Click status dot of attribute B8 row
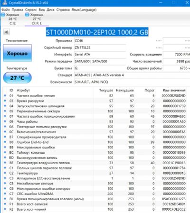 (5, 142)
